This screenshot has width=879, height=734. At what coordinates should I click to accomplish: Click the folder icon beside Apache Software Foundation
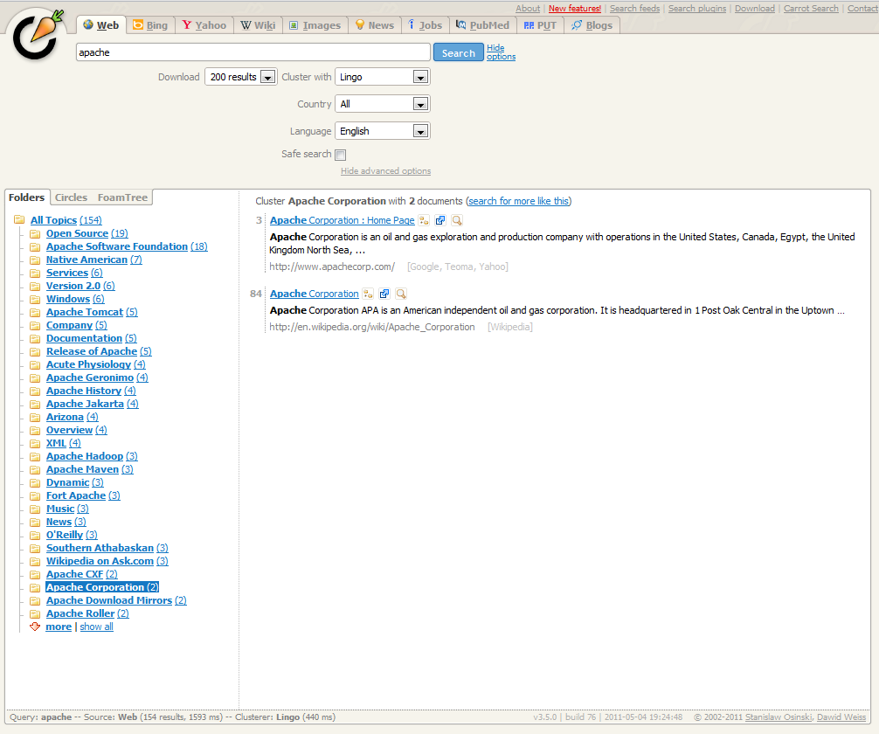[x=34, y=246]
